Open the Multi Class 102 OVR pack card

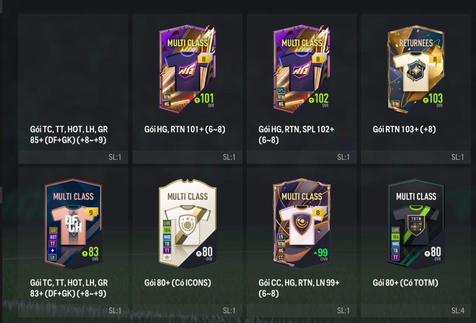click(302, 69)
